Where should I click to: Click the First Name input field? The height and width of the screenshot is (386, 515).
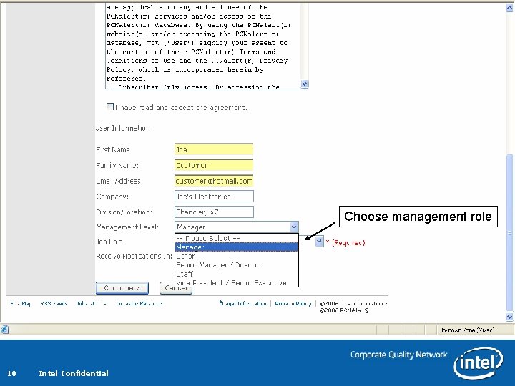point(214,149)
